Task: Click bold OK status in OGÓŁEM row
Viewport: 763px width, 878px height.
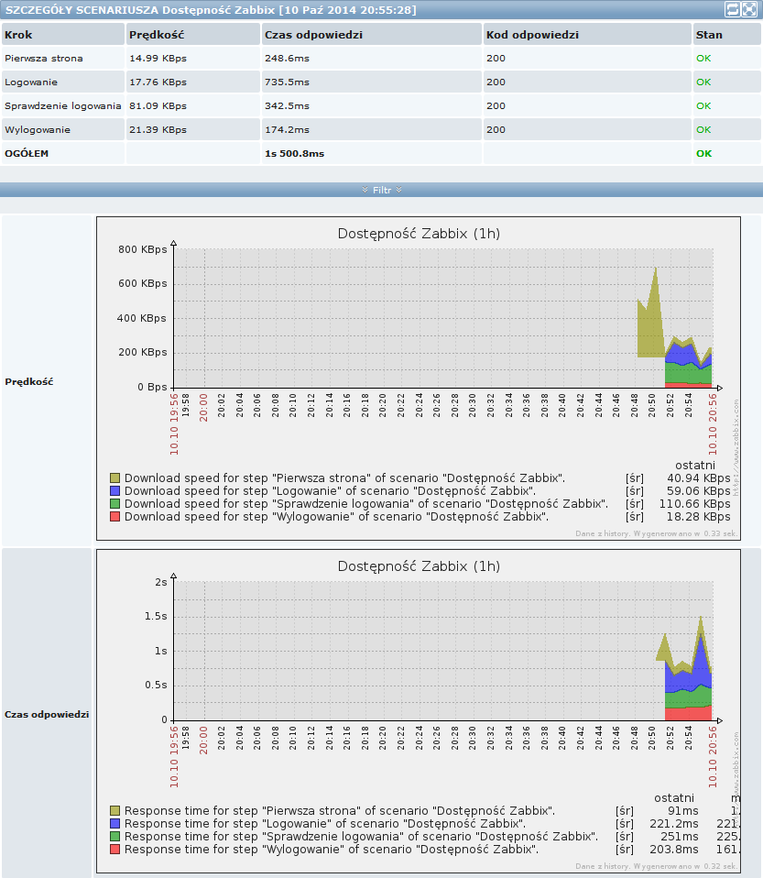Action: (x=703, y=153)
